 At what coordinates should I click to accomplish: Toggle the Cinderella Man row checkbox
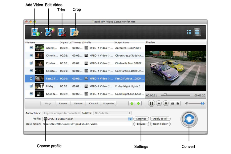coord(31,63)
